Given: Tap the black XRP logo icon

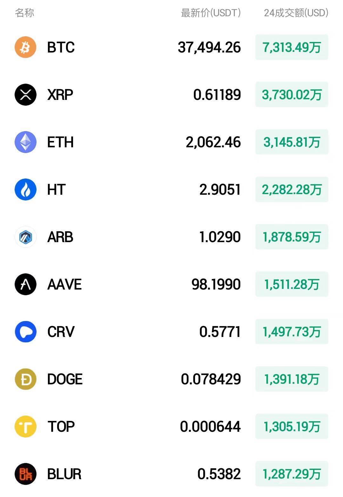Looking at the screenshot, I should click(25, 95).
